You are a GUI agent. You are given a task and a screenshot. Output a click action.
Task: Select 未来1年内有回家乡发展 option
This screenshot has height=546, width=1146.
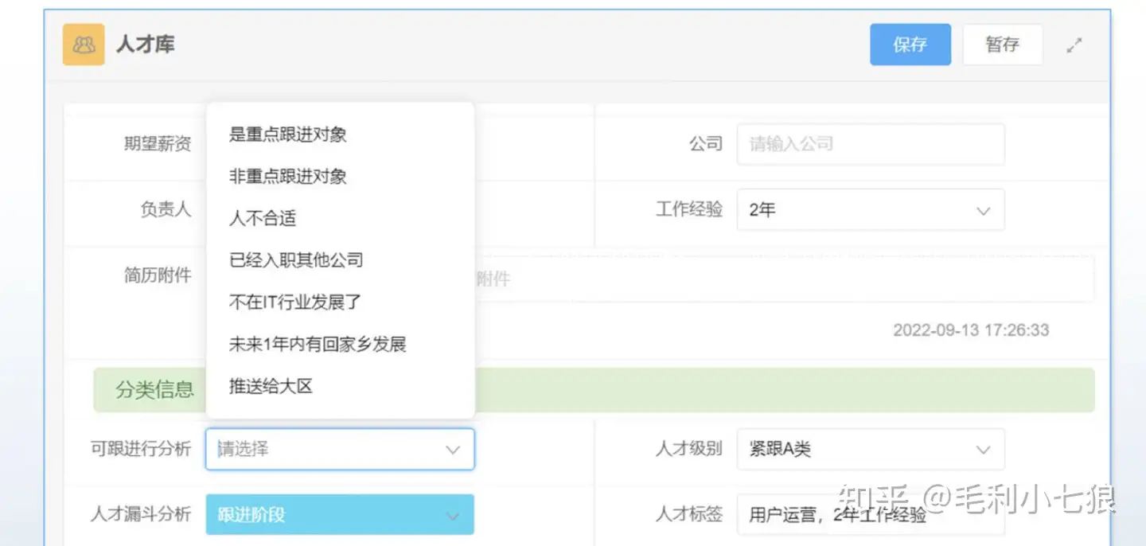(318, 345)
